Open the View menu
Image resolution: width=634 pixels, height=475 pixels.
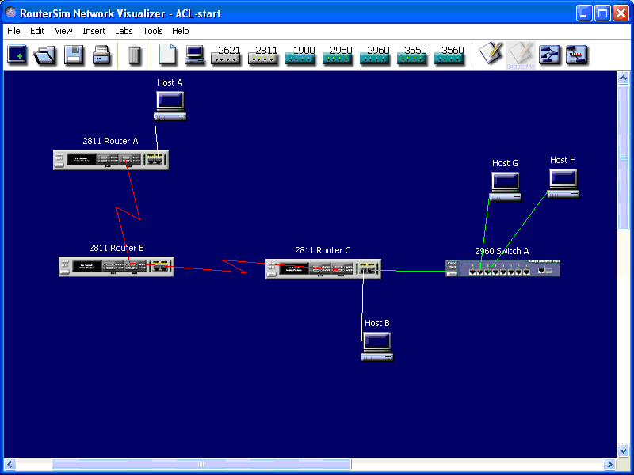63,31
